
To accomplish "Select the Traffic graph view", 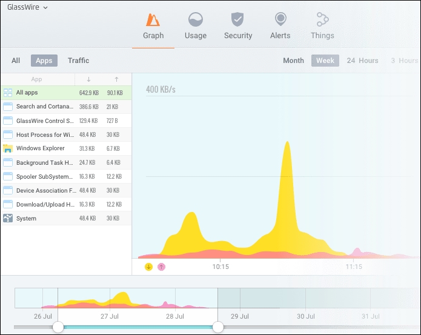I will 78,61.
